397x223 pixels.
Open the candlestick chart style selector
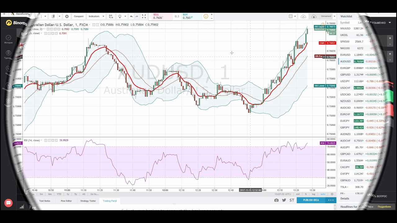(53, 16)
